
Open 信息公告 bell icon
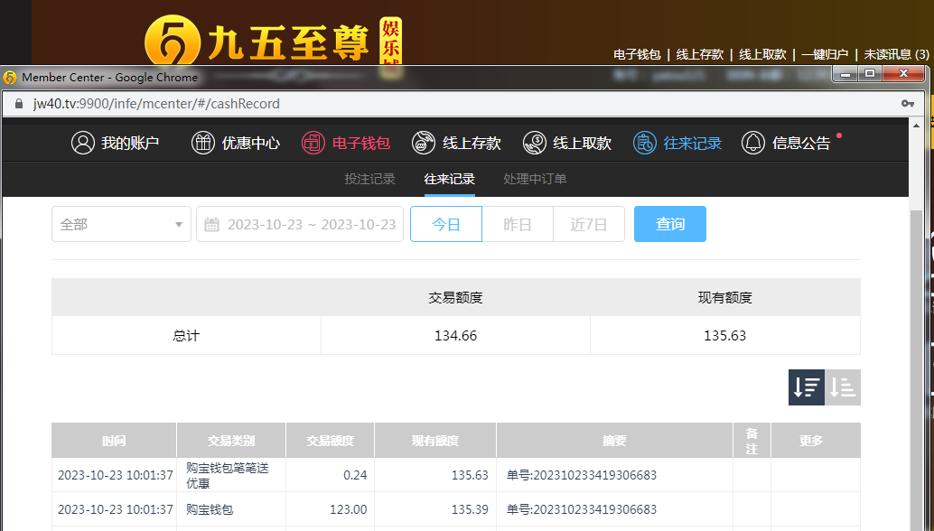point(752,143)
